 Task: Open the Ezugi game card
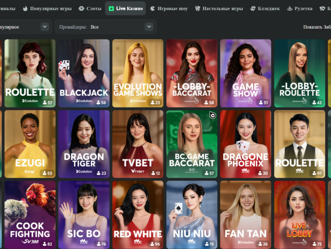tap(30, 144)
